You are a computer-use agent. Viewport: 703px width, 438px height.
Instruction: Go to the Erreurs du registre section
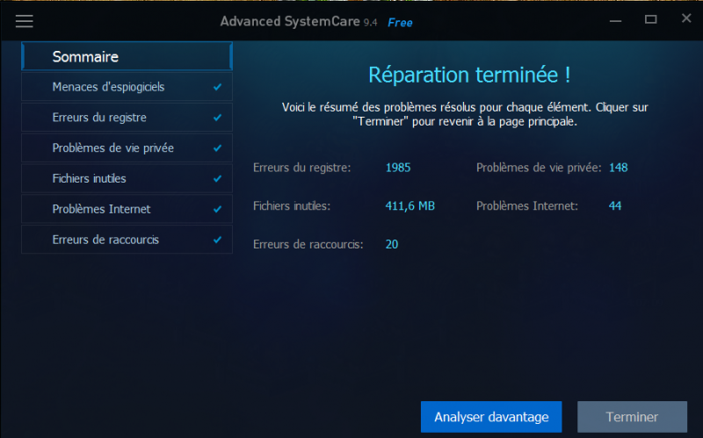tap(99, 118)
